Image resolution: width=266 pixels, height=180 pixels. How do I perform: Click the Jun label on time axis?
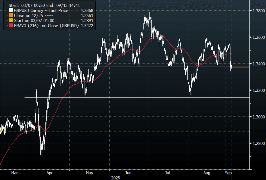(x=128, y=173)
